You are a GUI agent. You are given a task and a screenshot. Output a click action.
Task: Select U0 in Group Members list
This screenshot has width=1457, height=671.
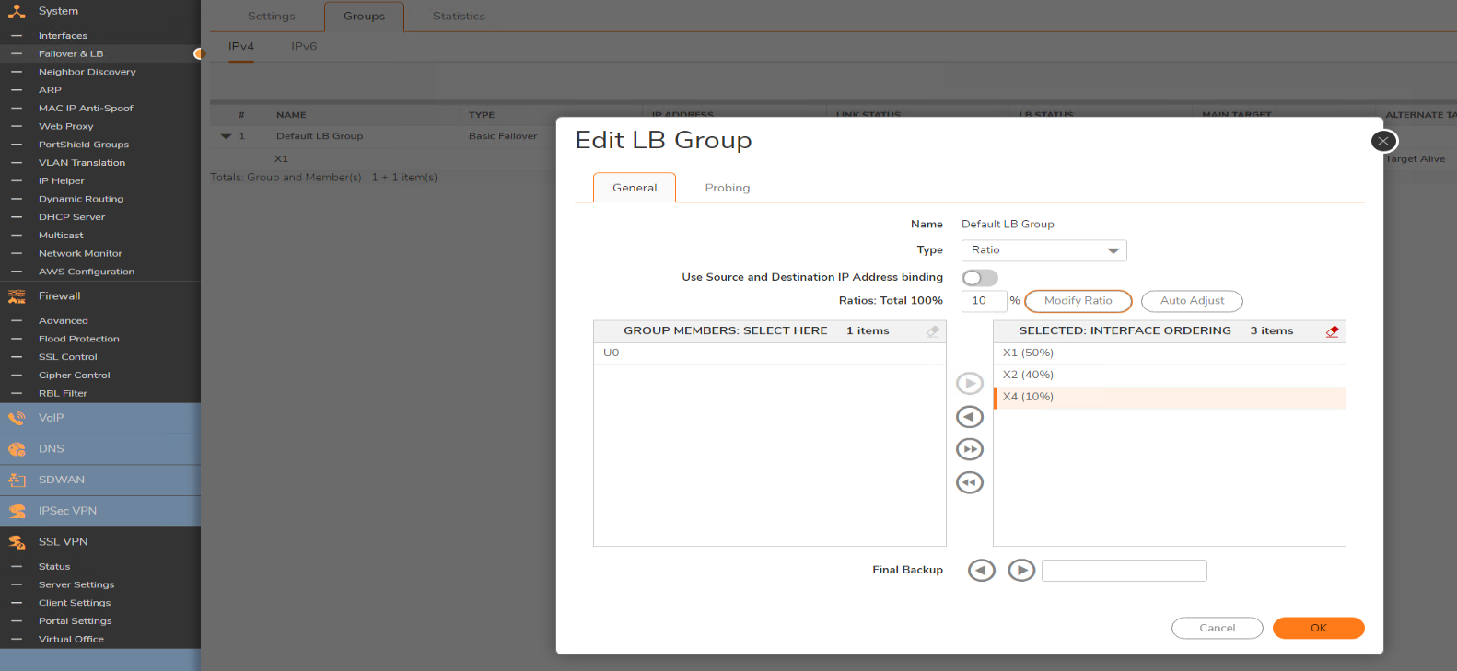(x=770, y=353)
